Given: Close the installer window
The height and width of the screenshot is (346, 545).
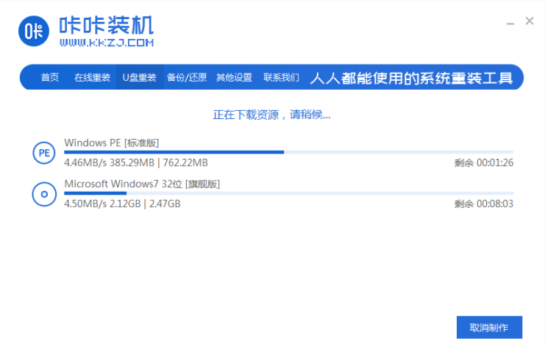Looking at the screenshot, I should point(530,21).
